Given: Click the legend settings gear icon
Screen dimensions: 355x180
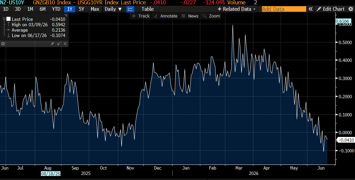Looking at the screenshot, I should click(3, 44).
